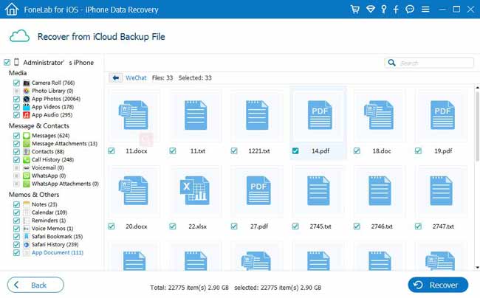
Task: Click the Recover button
Action: [x=438, y=285]
